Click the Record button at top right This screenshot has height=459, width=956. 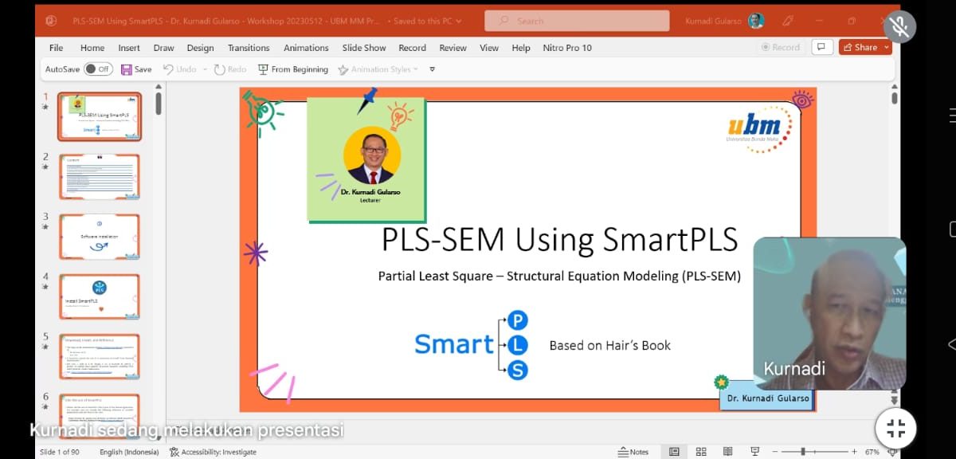(781, 47)
